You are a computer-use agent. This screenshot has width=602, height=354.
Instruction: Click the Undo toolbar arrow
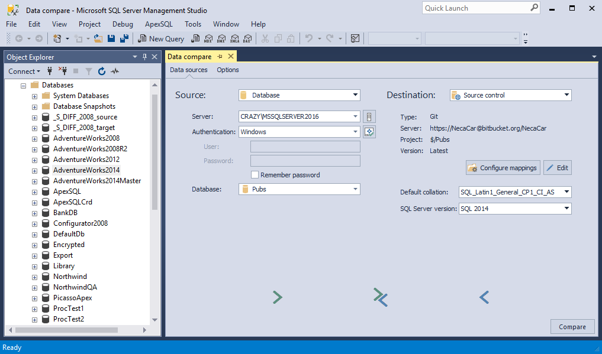coord(309,38)
